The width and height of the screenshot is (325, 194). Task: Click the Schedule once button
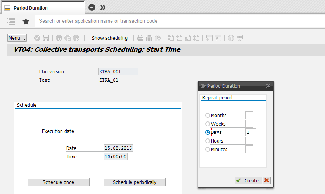(x=58, y=182)
